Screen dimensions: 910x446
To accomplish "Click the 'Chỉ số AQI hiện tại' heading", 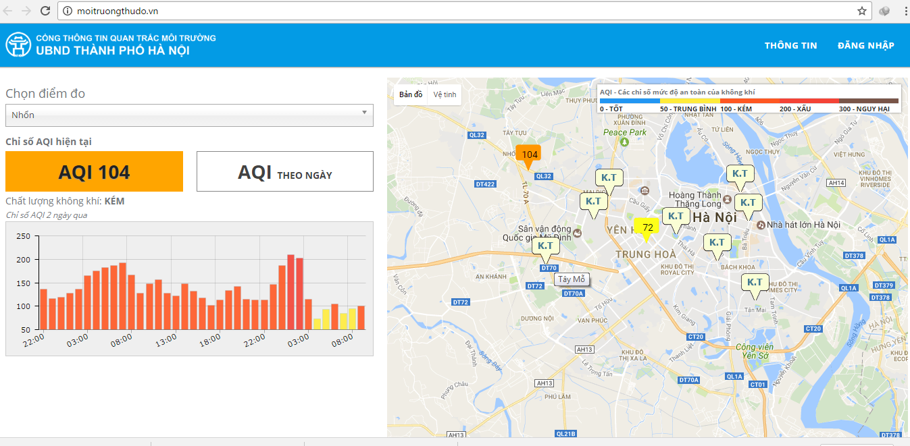I will coord(49,142).
